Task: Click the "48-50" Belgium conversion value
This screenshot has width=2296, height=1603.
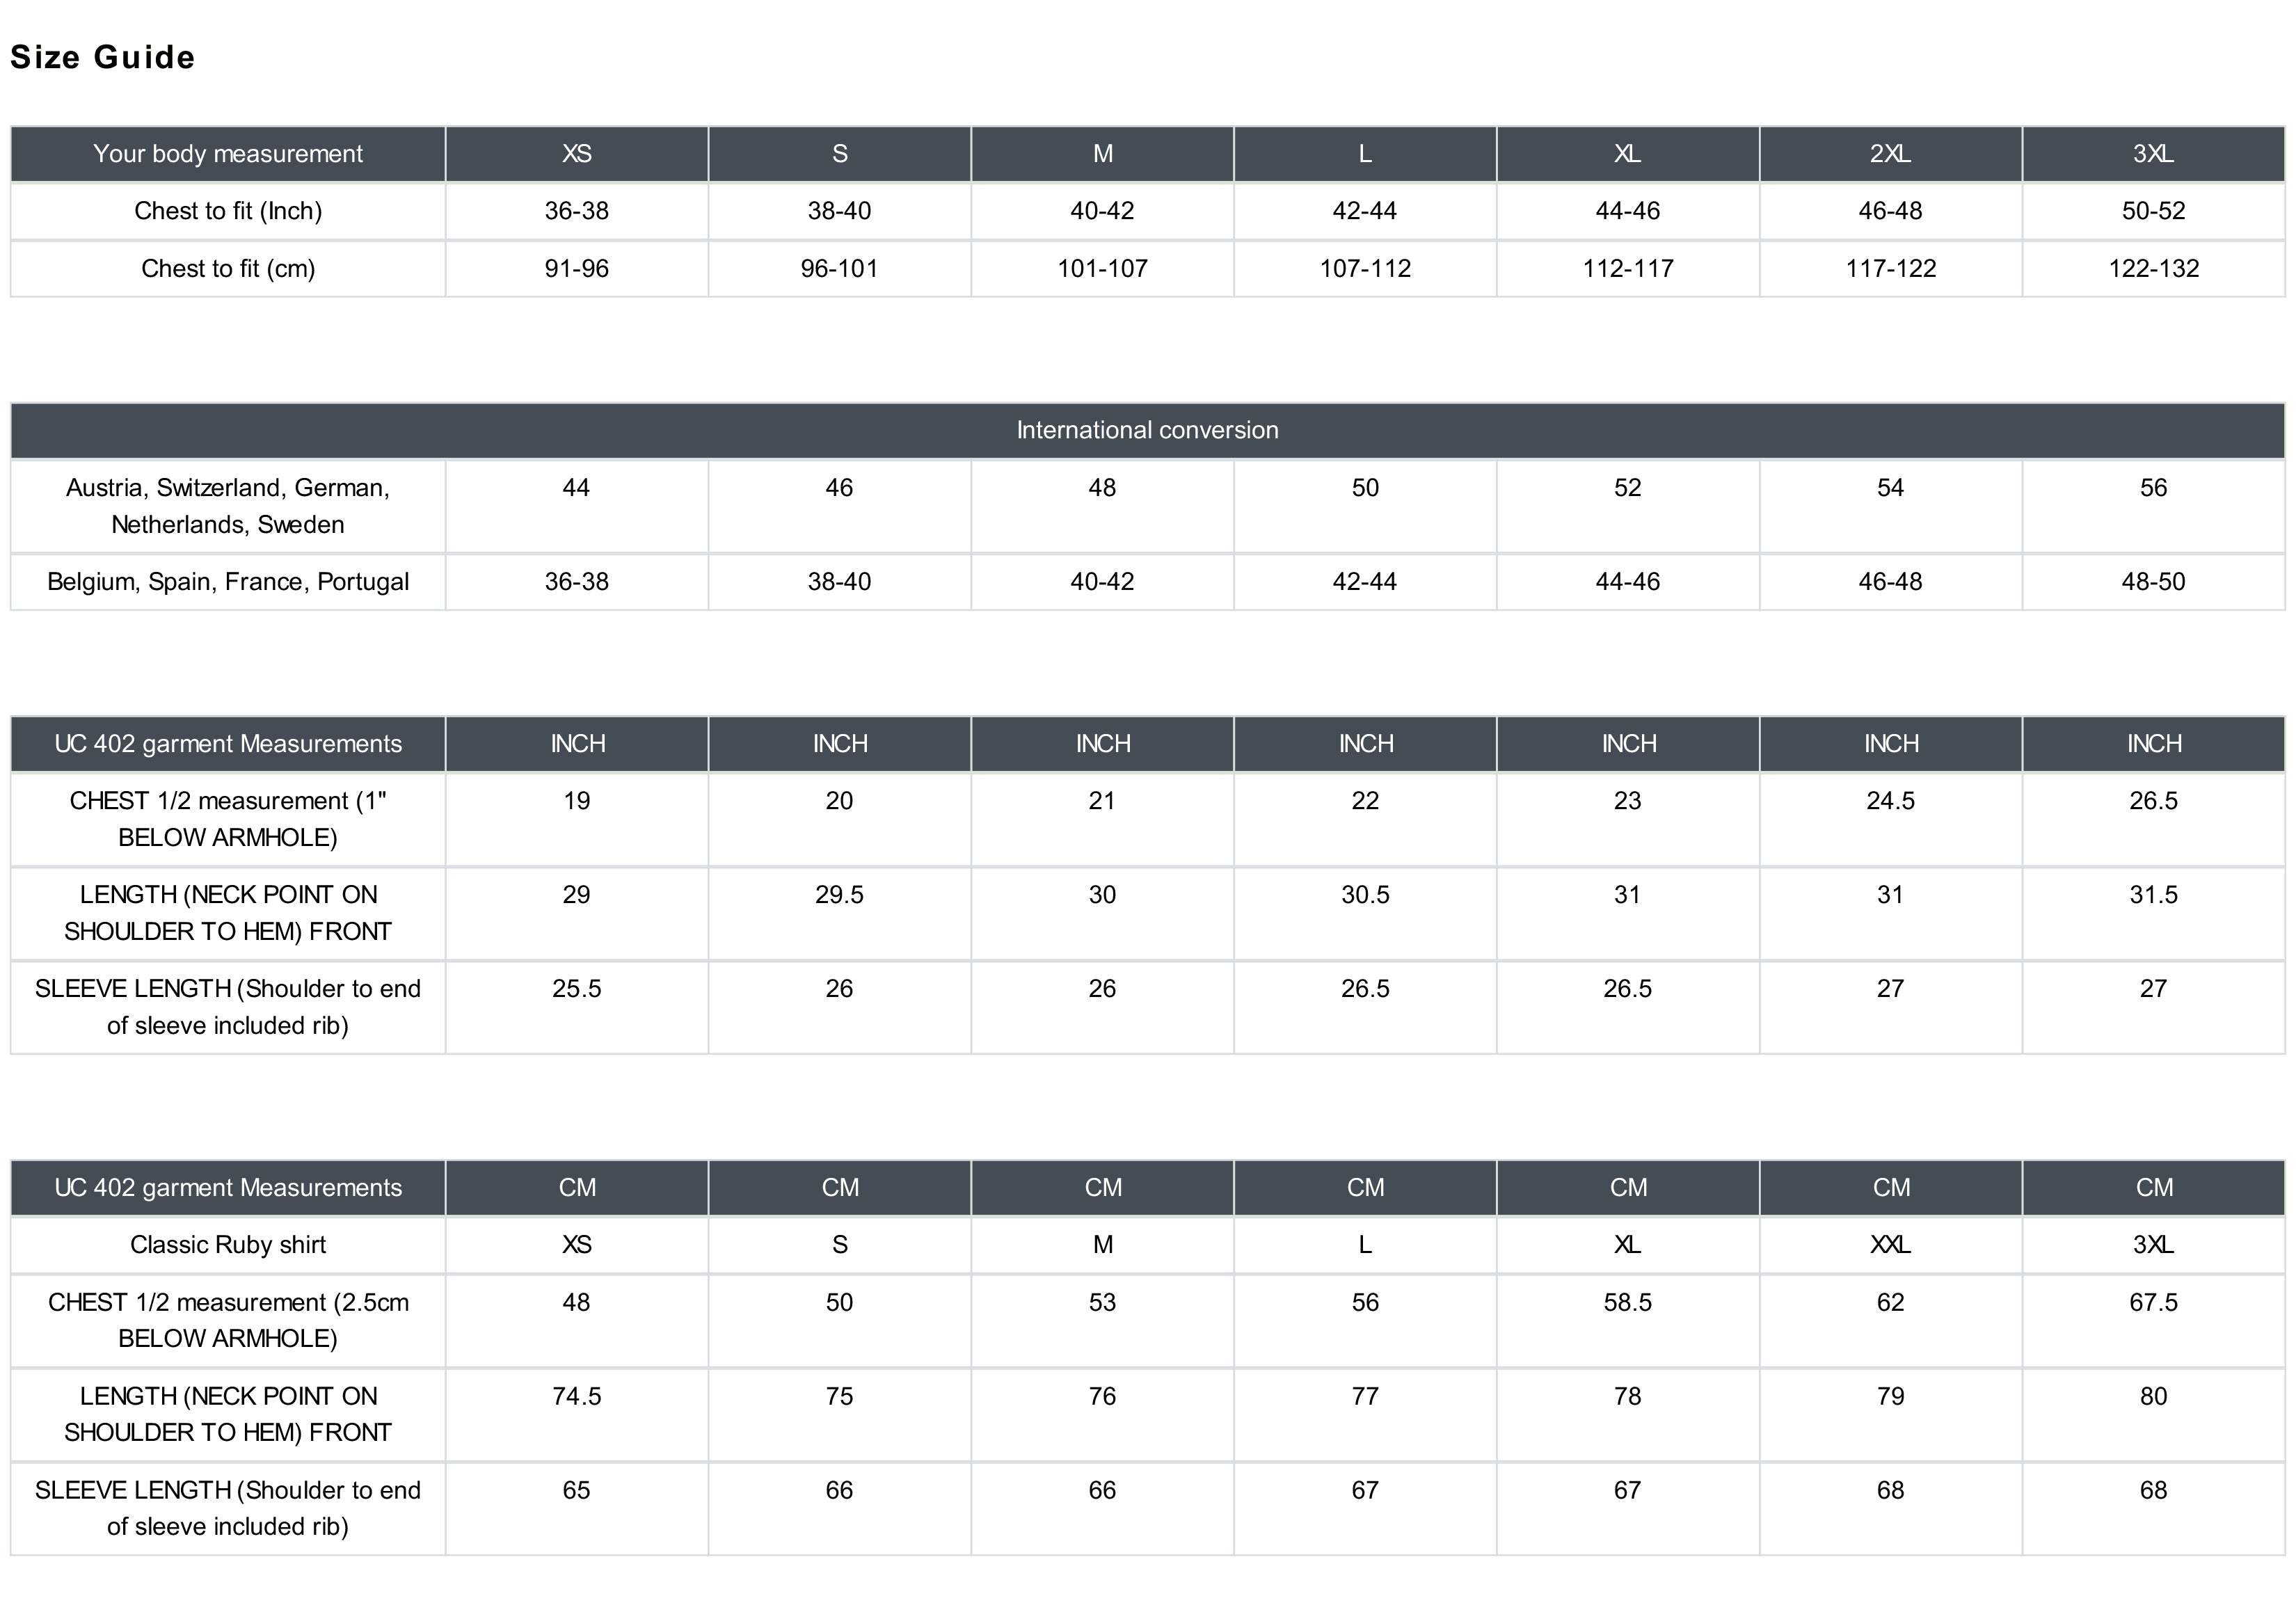Action: click(x=2153, y=582)
